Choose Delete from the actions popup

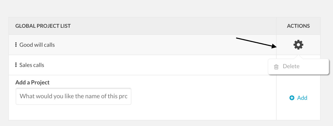pyautogui.click(x=291, y=66)
